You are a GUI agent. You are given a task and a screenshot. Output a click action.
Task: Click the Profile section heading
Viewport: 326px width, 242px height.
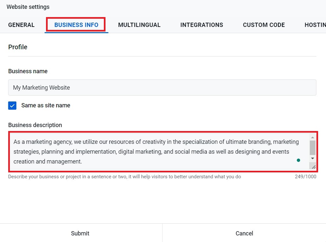pyautogui.click(x=18, y=47)
